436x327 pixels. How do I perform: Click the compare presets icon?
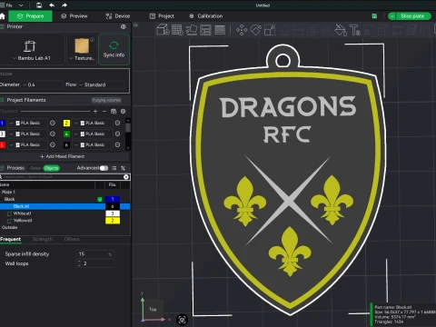(123, 168)
